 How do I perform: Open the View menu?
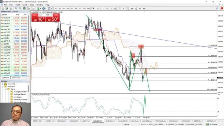[11, 5]
